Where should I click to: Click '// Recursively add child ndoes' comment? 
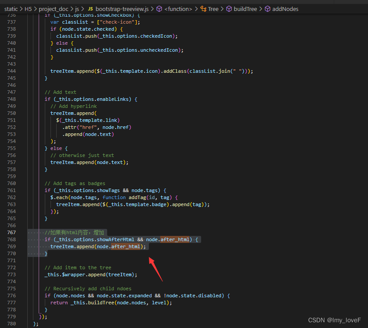tap(88, 289)
